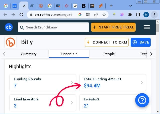Open the Google Translate icon in address bar

(88, 15)
